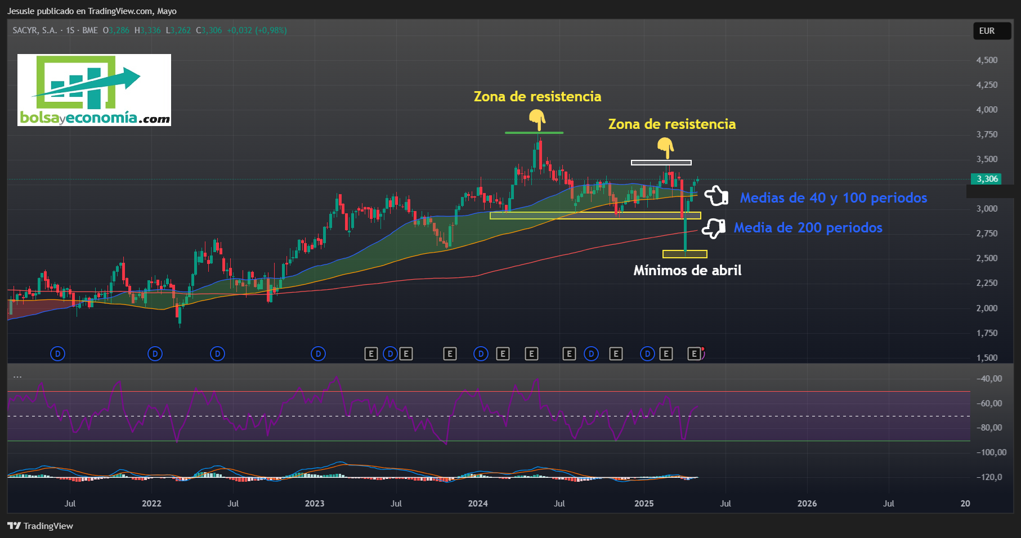Click the E earnings marker just right of the 2025 D marker
This screenshot has height=538, width=1021.
coord(666,353)
